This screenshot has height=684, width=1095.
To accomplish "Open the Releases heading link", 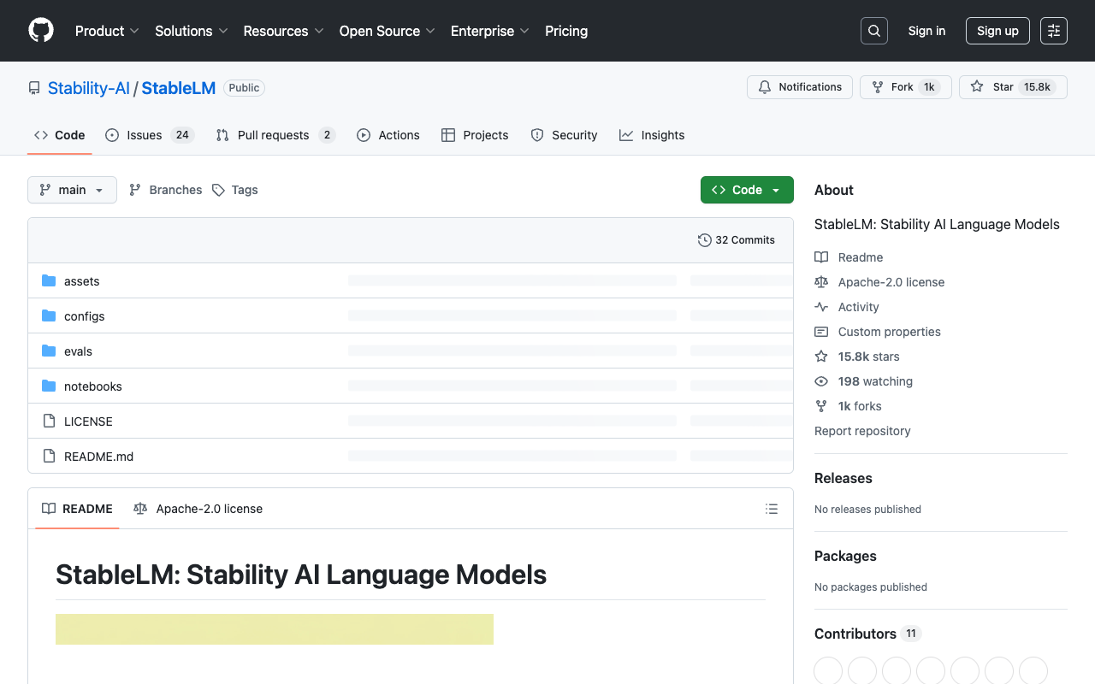I will [x=843, y=478].
